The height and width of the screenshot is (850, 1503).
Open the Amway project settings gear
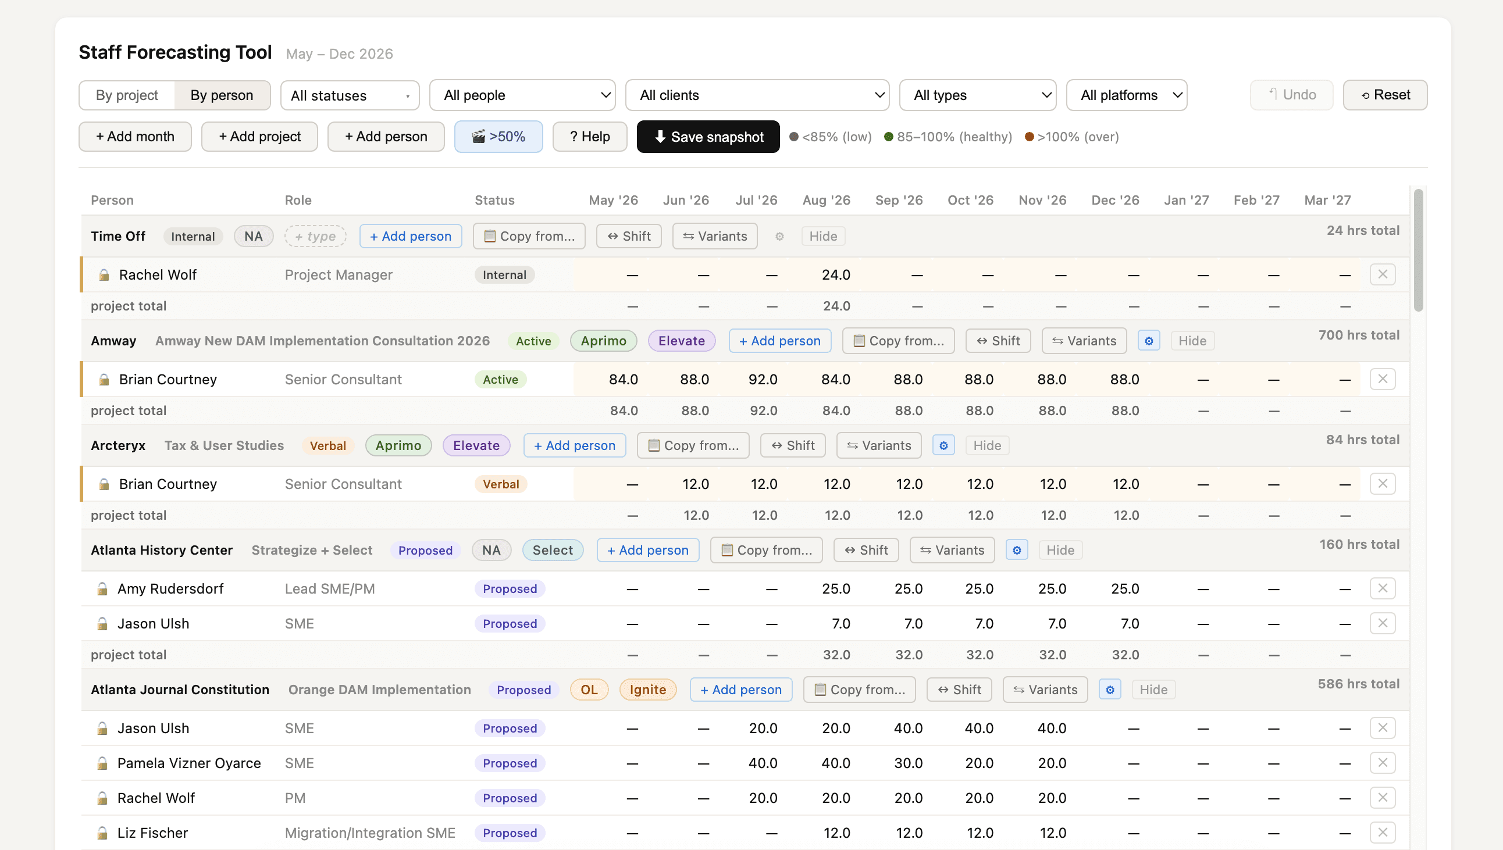tap(1149, 341)
